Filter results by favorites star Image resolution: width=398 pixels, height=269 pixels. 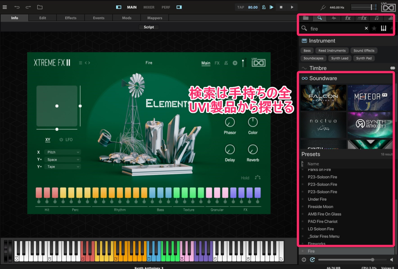pyautogui.click(x=374, y=28)
